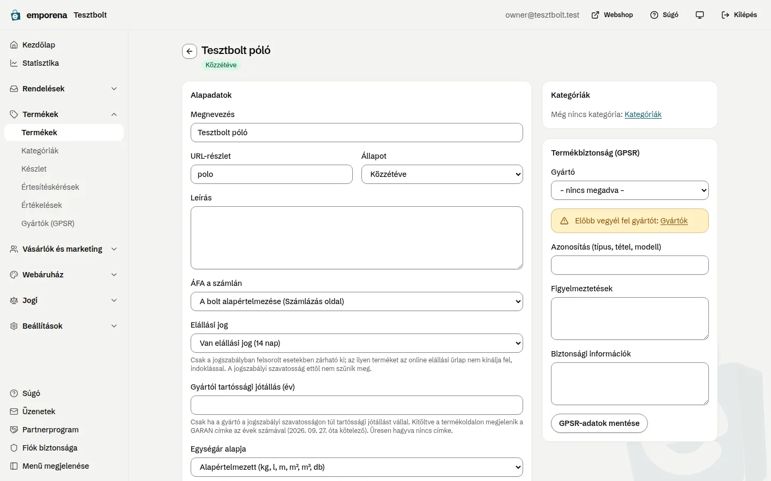
Task: Click the Termékek tag icon
Action: 14,114
